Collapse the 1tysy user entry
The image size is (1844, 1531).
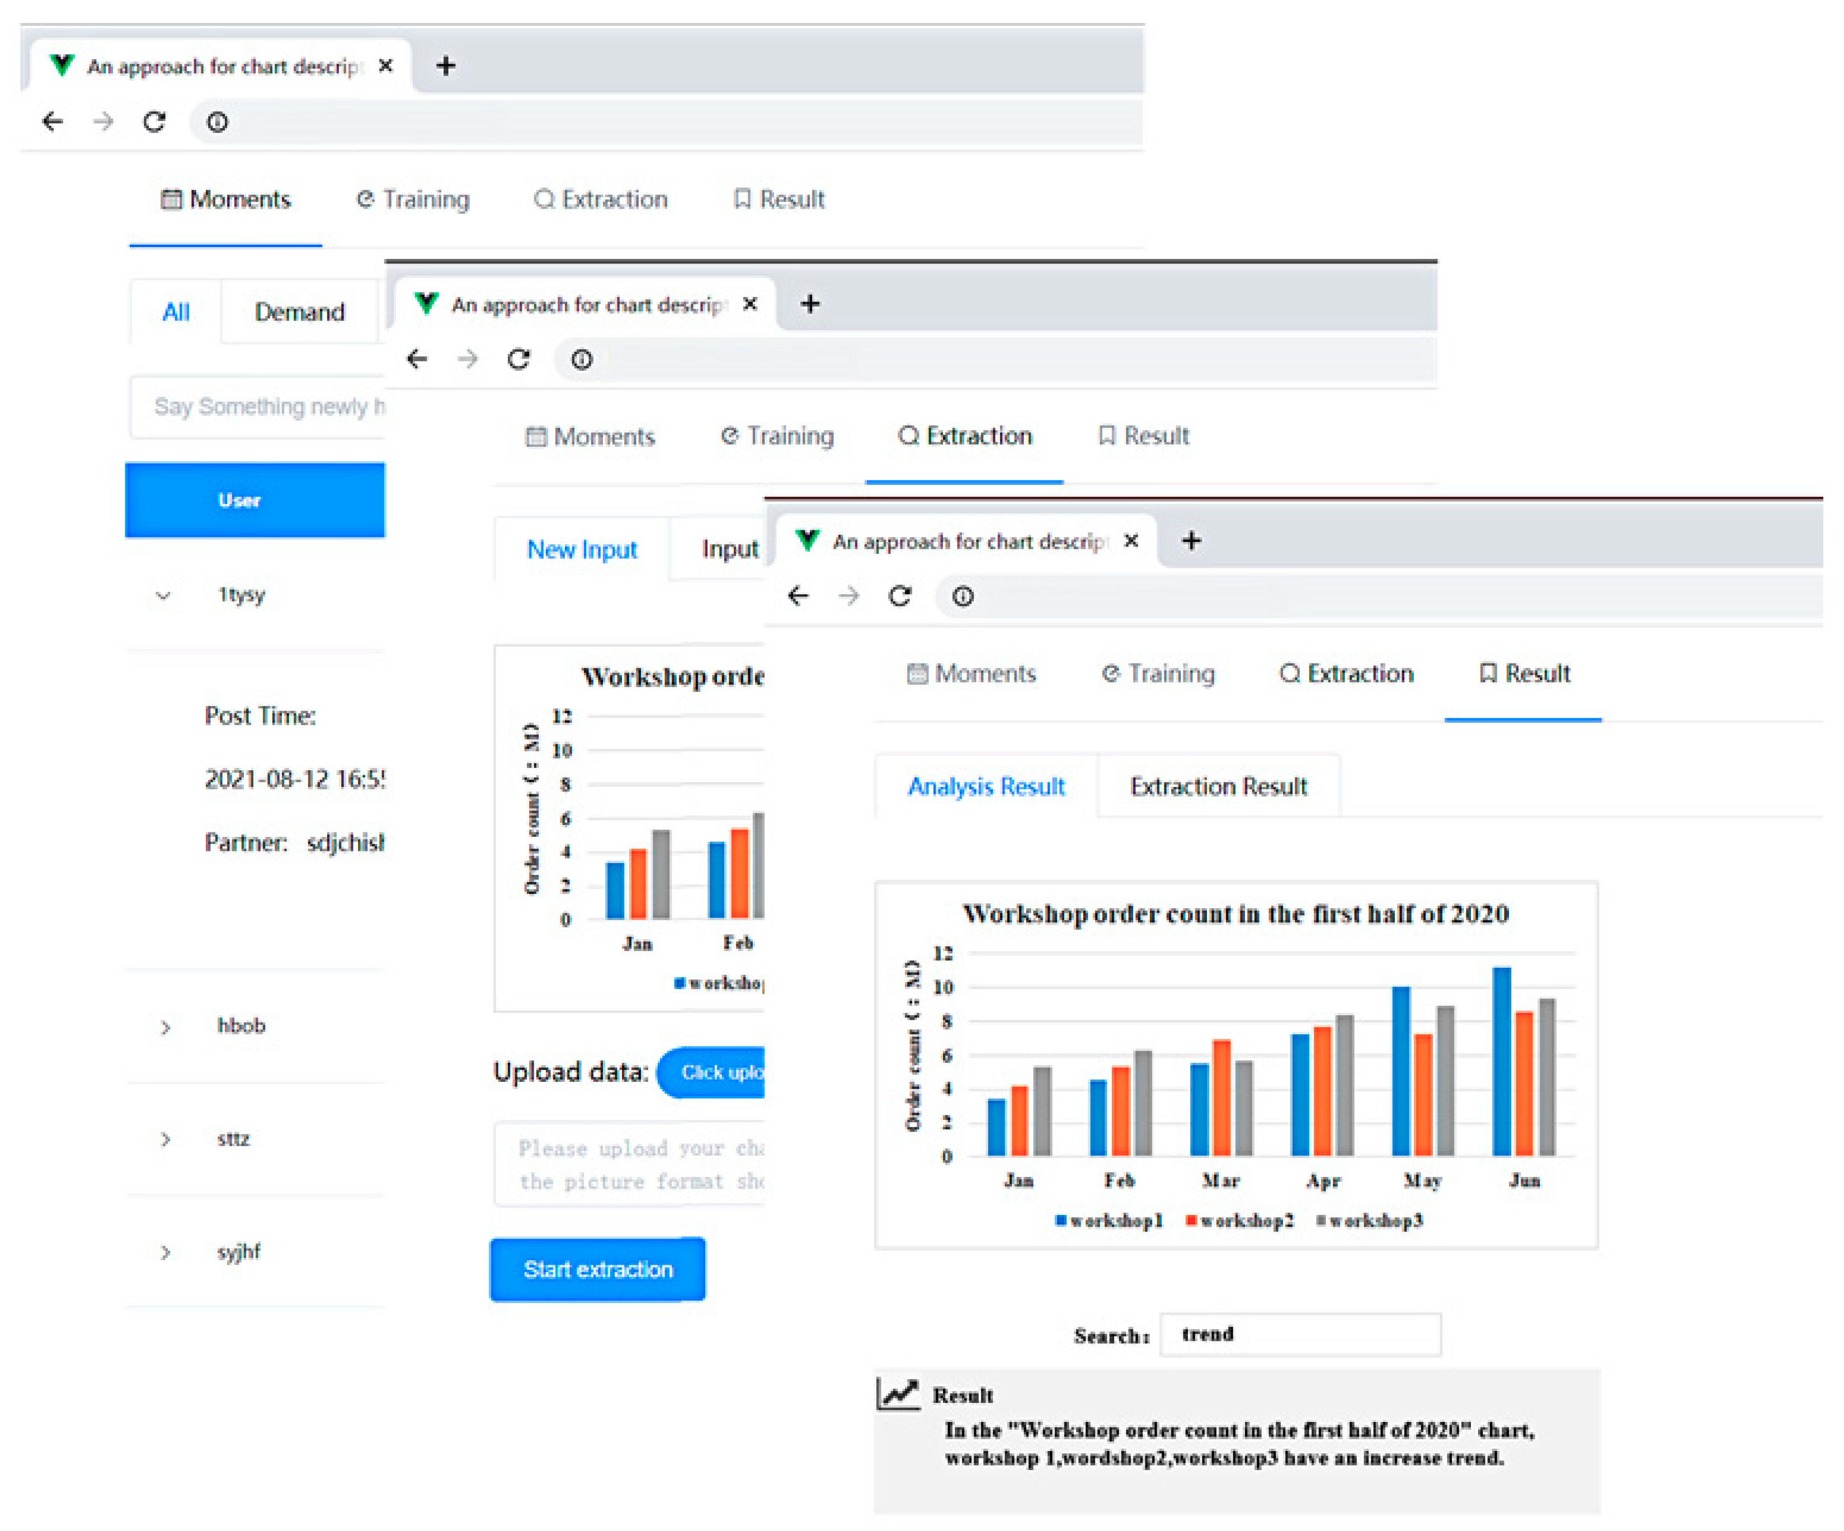[x=163, y=595]
